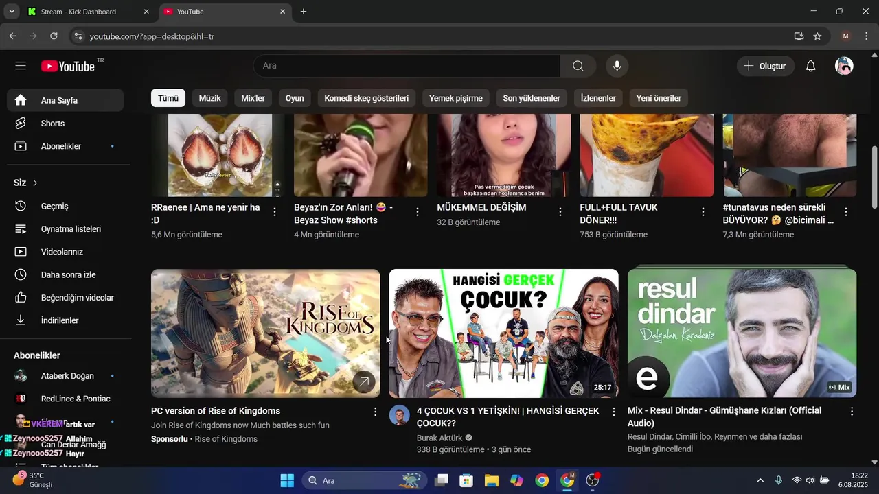Screen dimensions: 879x494
Task: Open İndirilenler downloads page
Action: [x=65, y=320]
